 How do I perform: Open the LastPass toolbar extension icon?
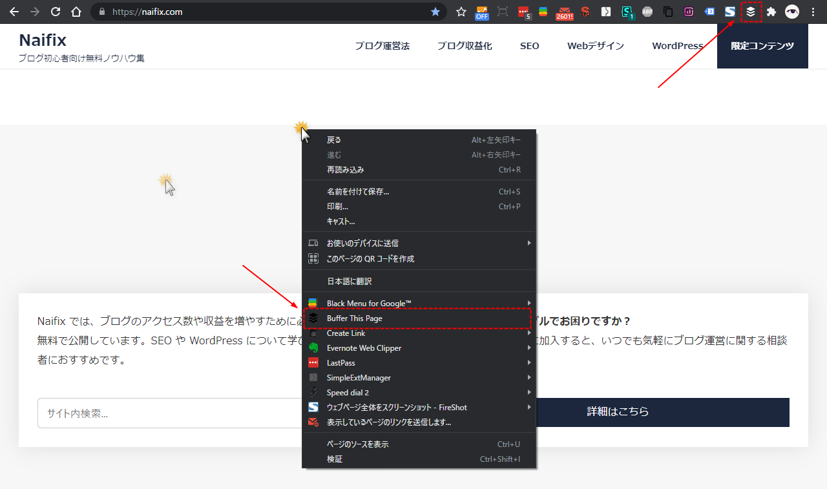tap(524, 12)
